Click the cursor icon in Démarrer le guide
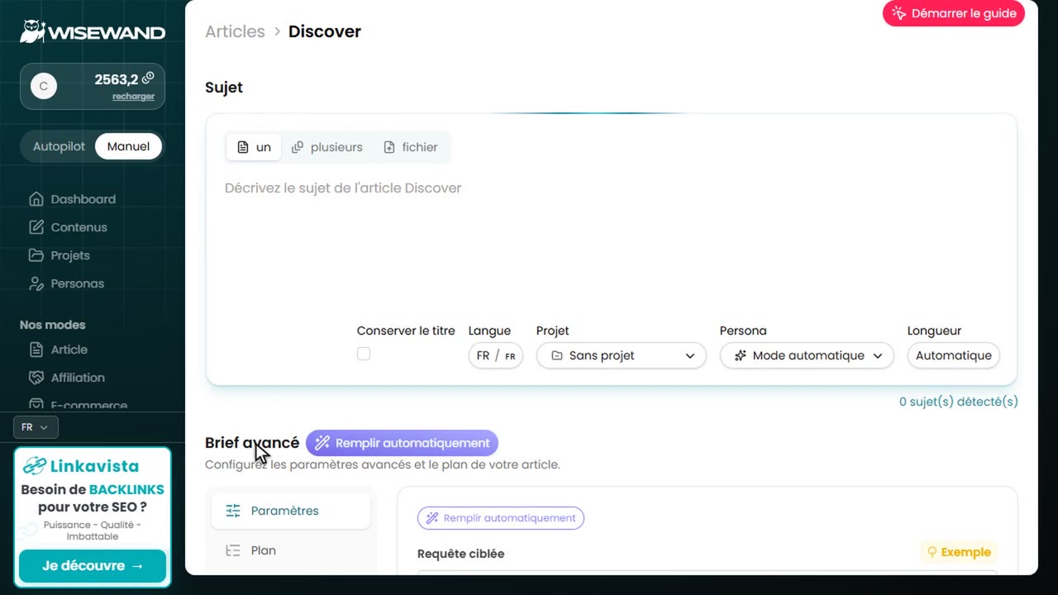1058x595 pixels. tap(899, 13)
